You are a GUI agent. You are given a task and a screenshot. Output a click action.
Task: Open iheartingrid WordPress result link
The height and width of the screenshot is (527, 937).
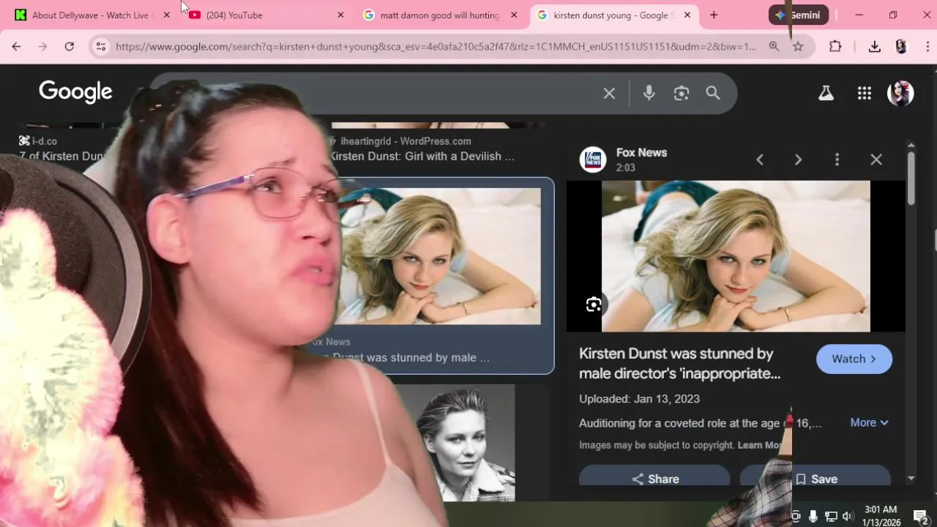coord(422,156)
